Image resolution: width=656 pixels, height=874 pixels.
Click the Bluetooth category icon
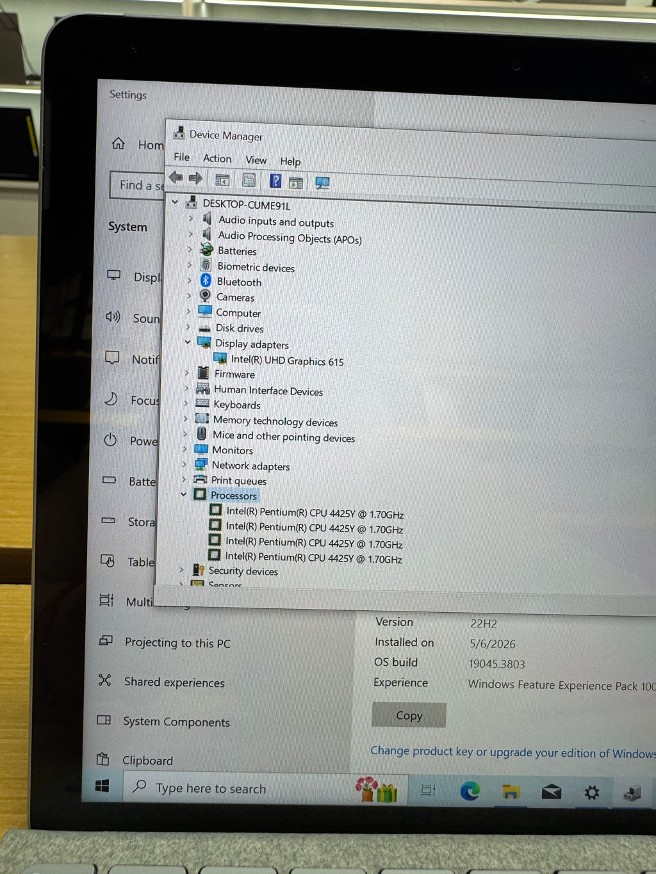(x=206, y=280)
